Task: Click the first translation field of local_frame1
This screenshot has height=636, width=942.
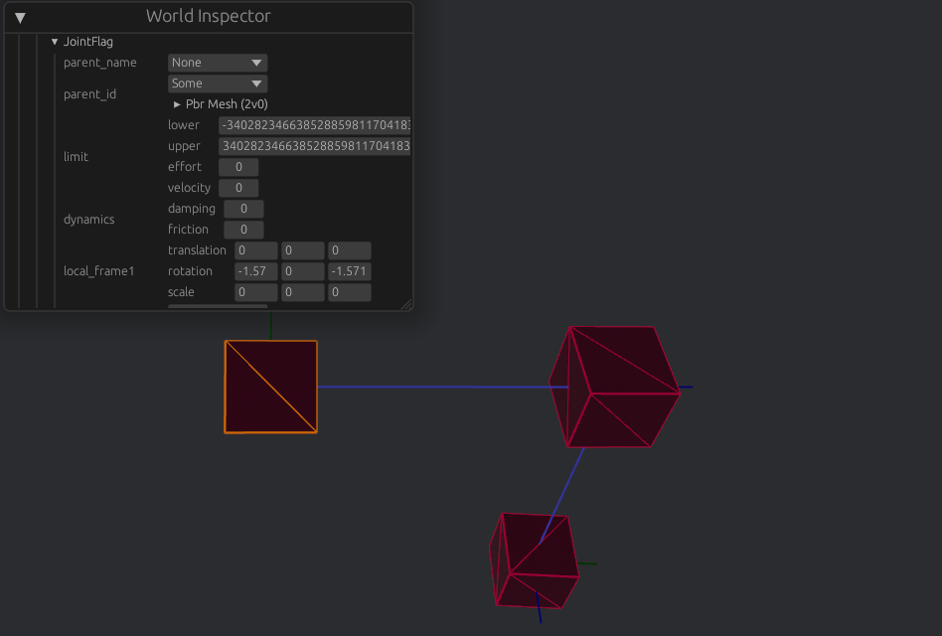Action: click(x=255, y=249)
